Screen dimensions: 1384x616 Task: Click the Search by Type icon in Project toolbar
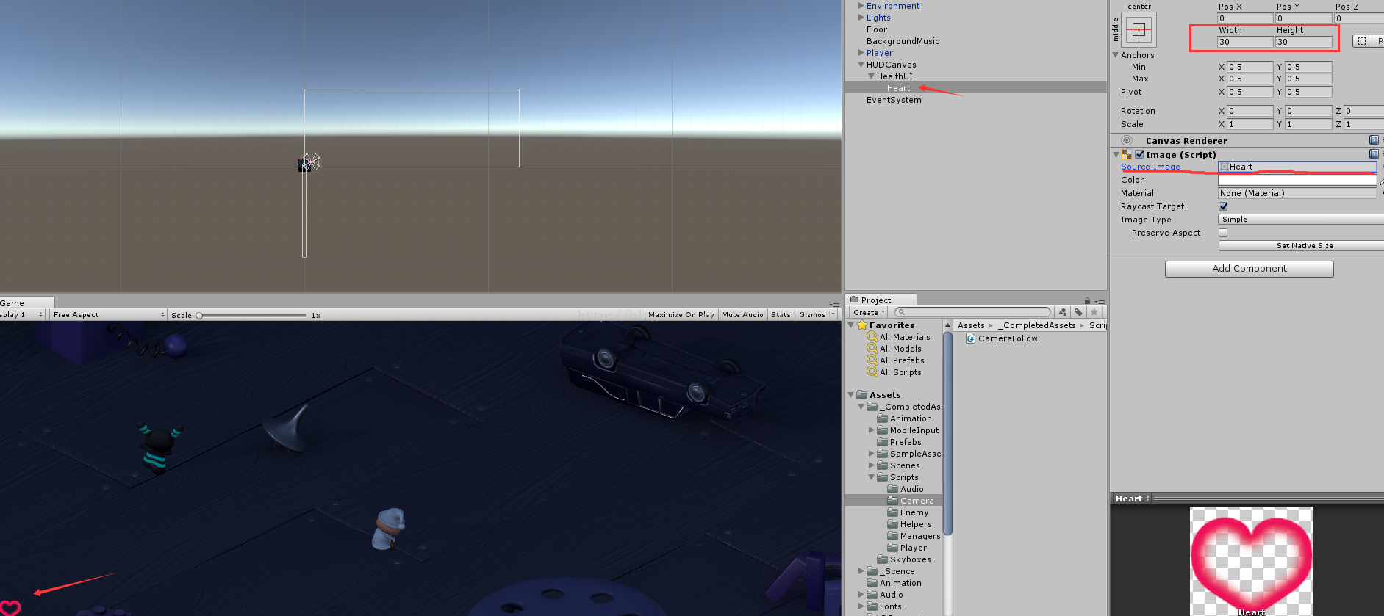pyautogui.click(x=1063, y=312)
